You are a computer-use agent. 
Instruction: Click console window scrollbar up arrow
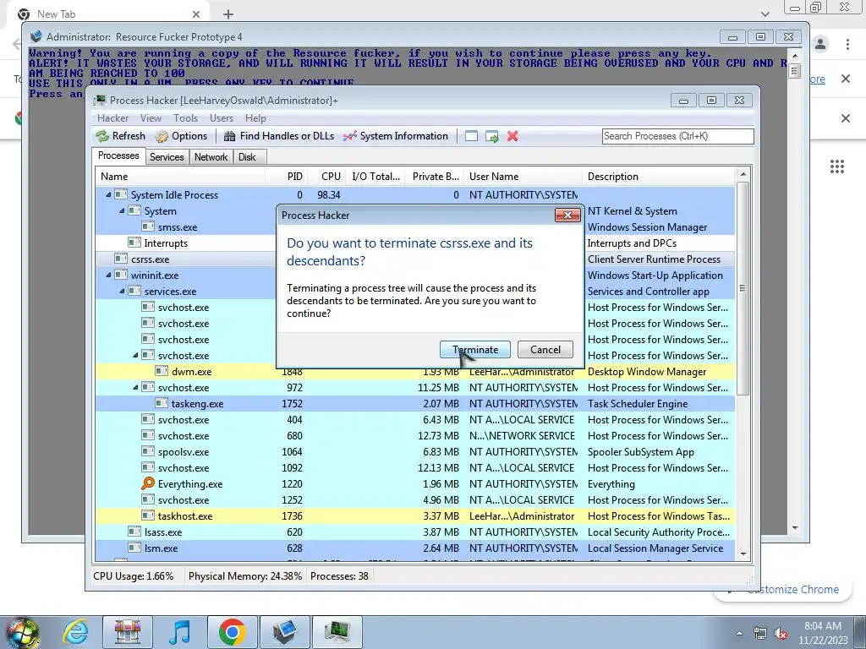pos(795,56)
